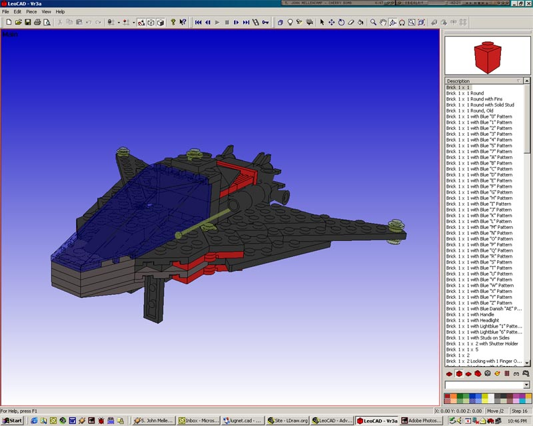Image resolution: width=533 pixels, height=426 pixels.
Task: Open the Piece menu
Action: tap(31, 11)
